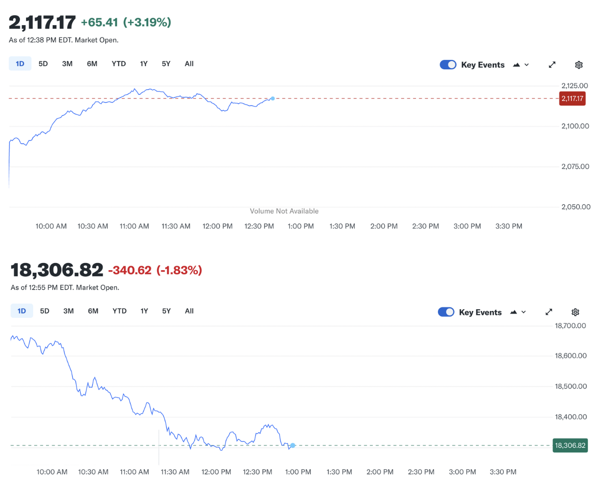Image resolution: width=596 pixels, height=482 pixels.
Task: Toggle Key Events switch on bottom chart
Action: 446,312
